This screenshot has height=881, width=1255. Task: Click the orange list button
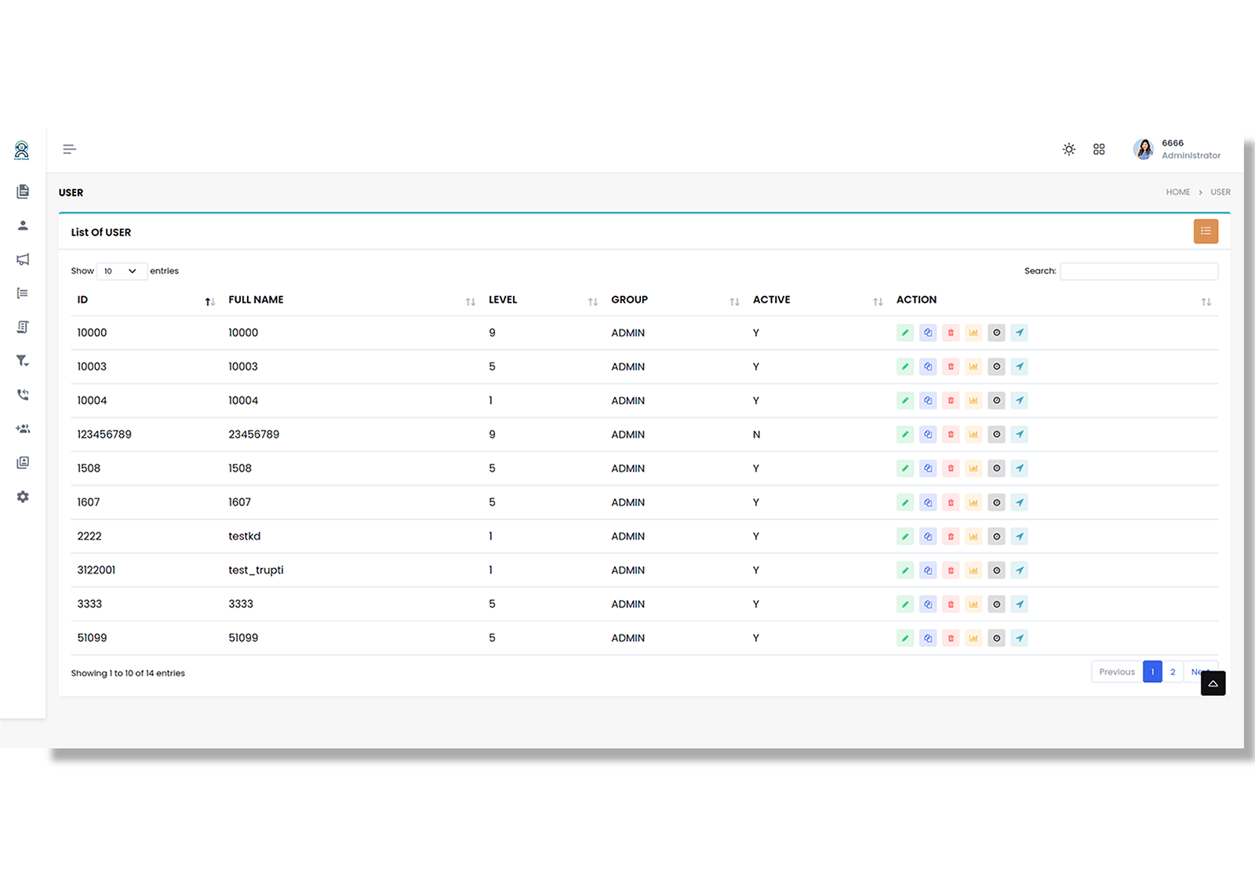click(1206, 231)
